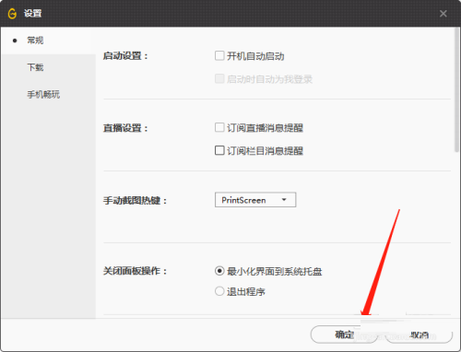Click the 设置 title text
461x352 pixels.
[x=32, y=14]
